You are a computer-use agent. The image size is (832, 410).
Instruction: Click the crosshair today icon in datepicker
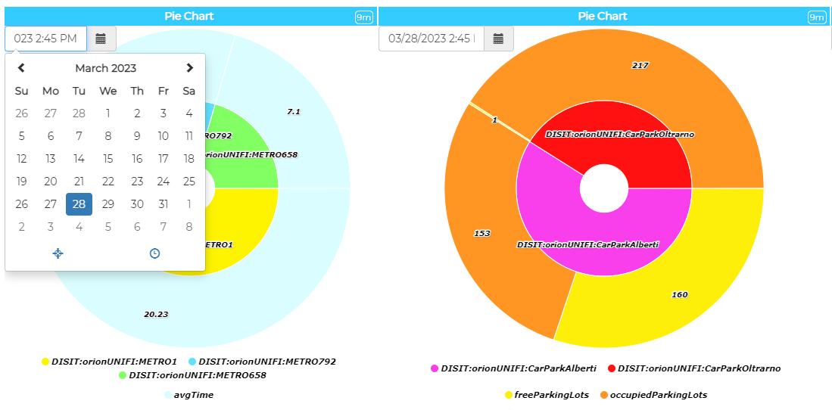tap(58, 253)
